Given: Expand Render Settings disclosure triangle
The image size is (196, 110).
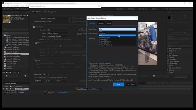Looking at the screenshot, I should coord(5,91).
